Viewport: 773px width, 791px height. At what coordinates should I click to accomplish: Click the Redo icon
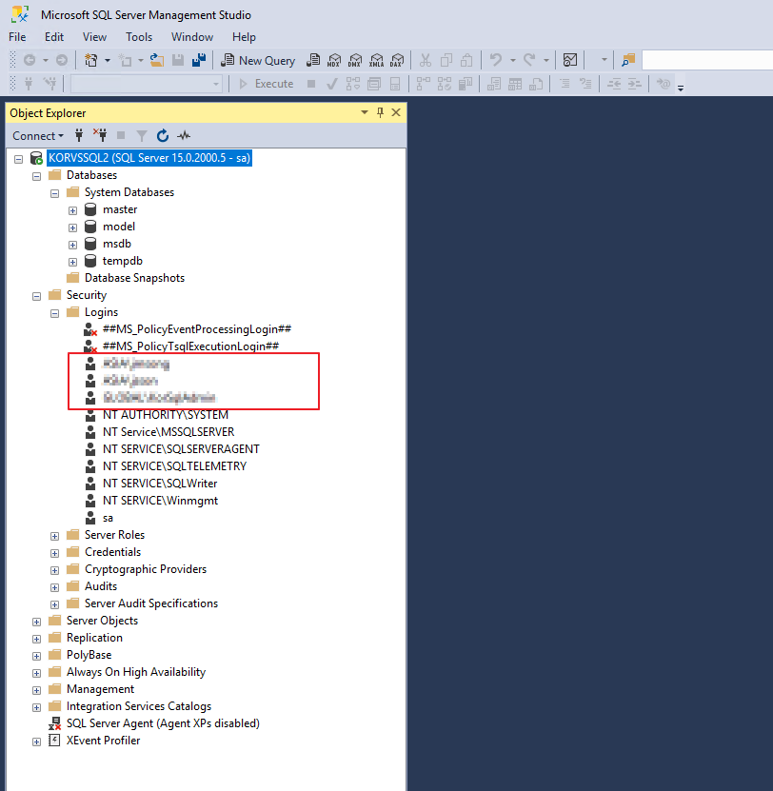pos(529,61)
